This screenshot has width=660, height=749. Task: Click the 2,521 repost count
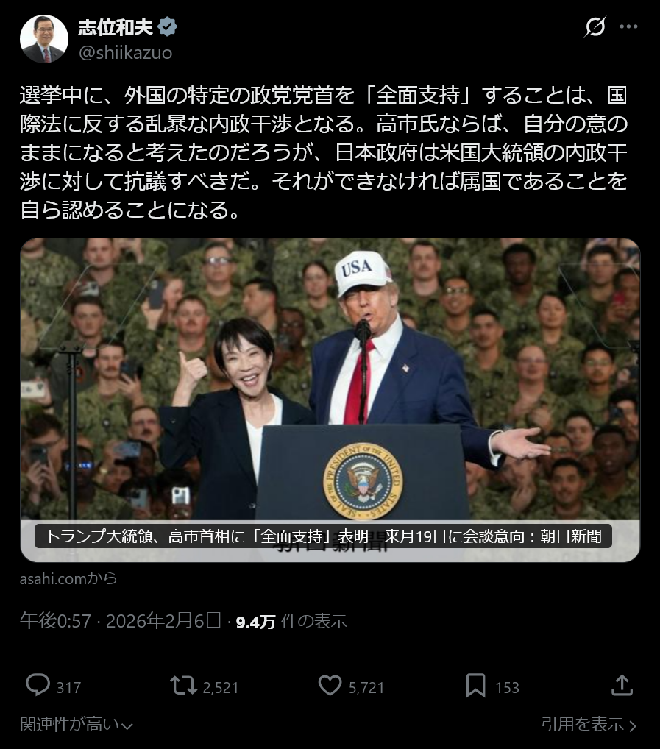[x=221, y=687]
